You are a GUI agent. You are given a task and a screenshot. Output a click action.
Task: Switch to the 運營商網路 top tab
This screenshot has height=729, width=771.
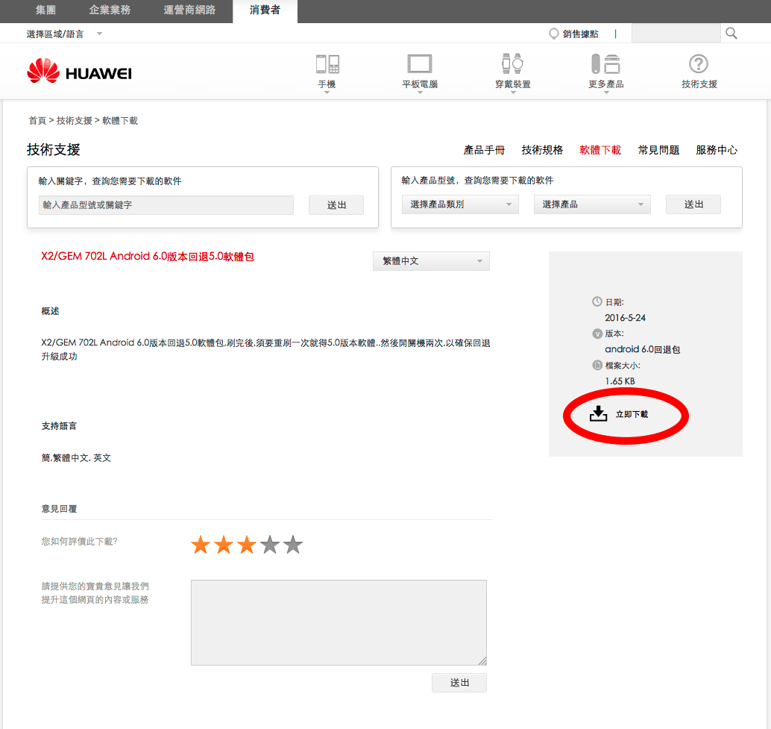189,10
